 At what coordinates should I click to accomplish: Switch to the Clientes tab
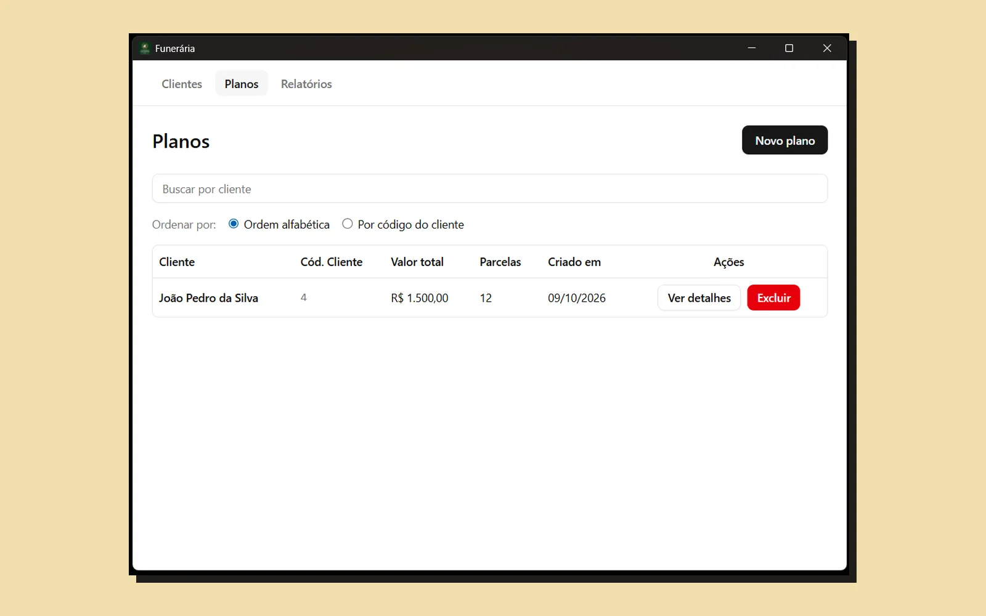click(182, 84)
